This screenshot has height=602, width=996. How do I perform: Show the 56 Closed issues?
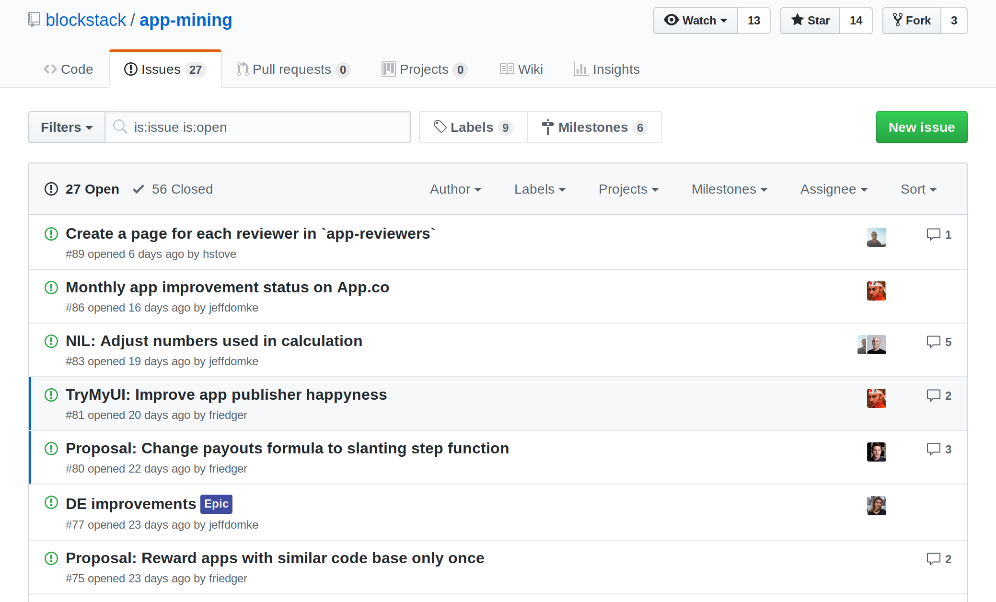coord(173,189)
